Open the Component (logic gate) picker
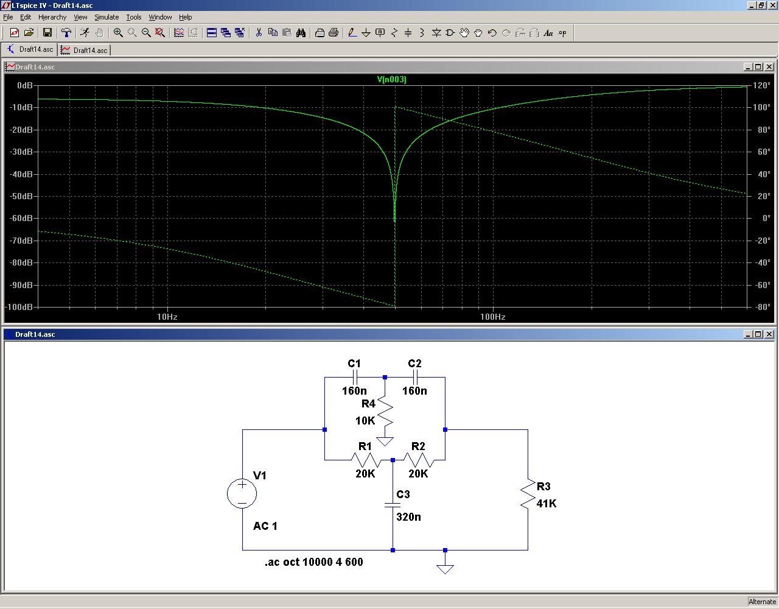Screen dimensions: 779x609 [x=450, y=33]
